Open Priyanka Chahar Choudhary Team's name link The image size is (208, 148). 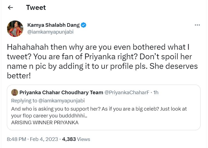point(61,93)
